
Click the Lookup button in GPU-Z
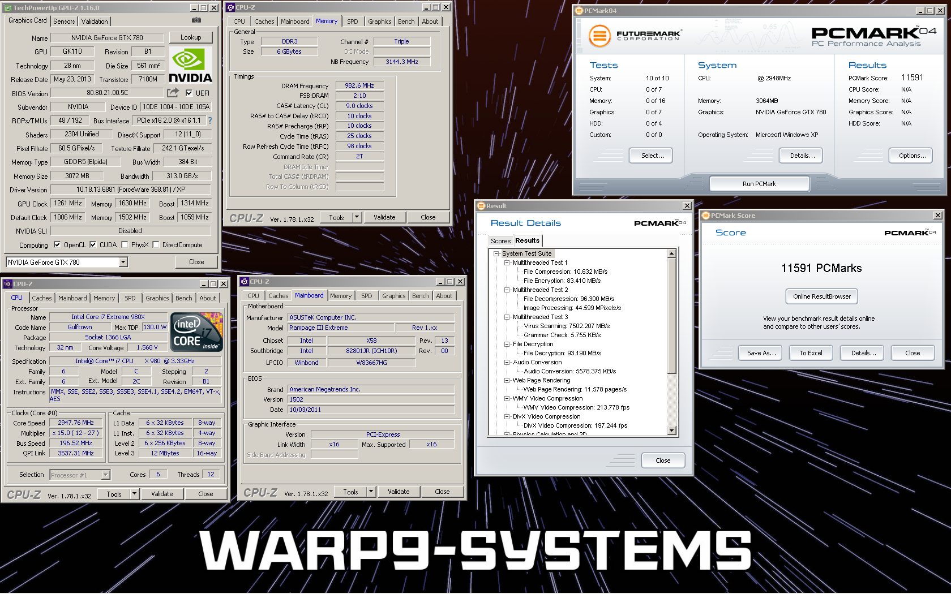click(x=191, y=37)
